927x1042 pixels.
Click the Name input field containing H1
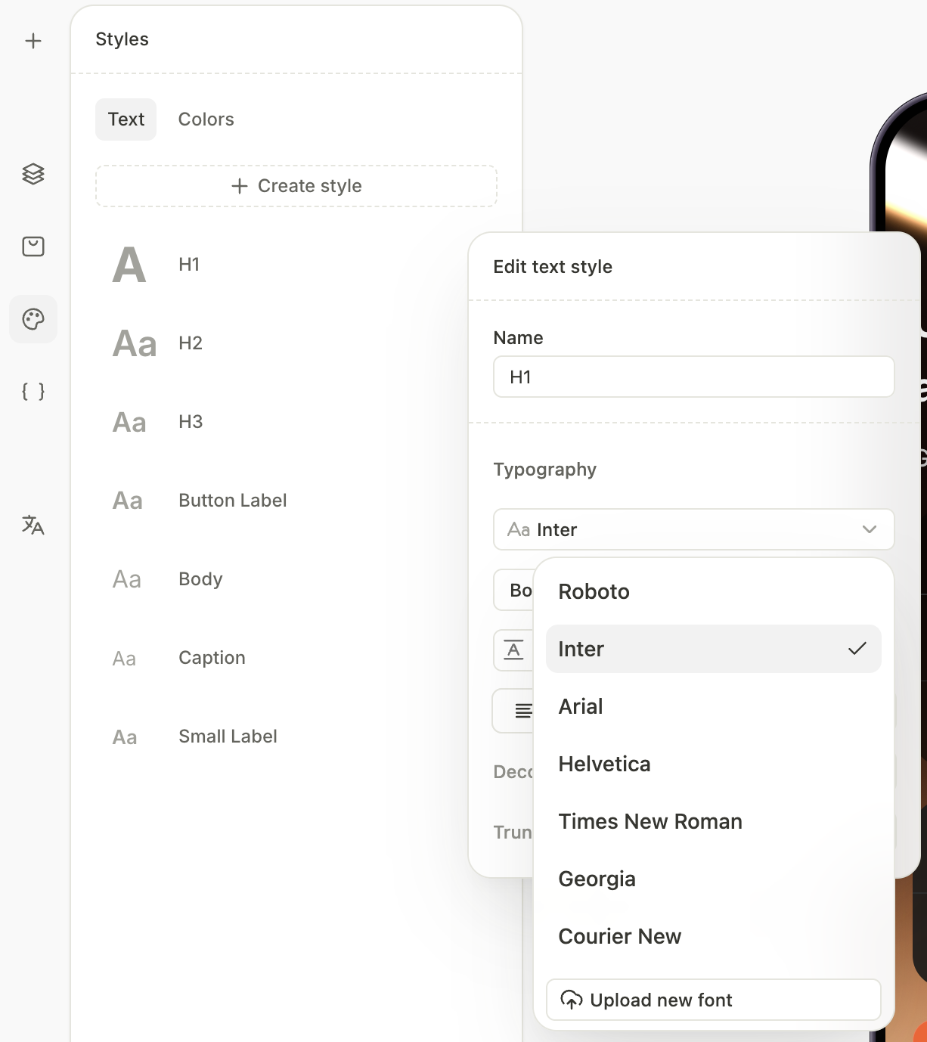[x=694, y=377]
